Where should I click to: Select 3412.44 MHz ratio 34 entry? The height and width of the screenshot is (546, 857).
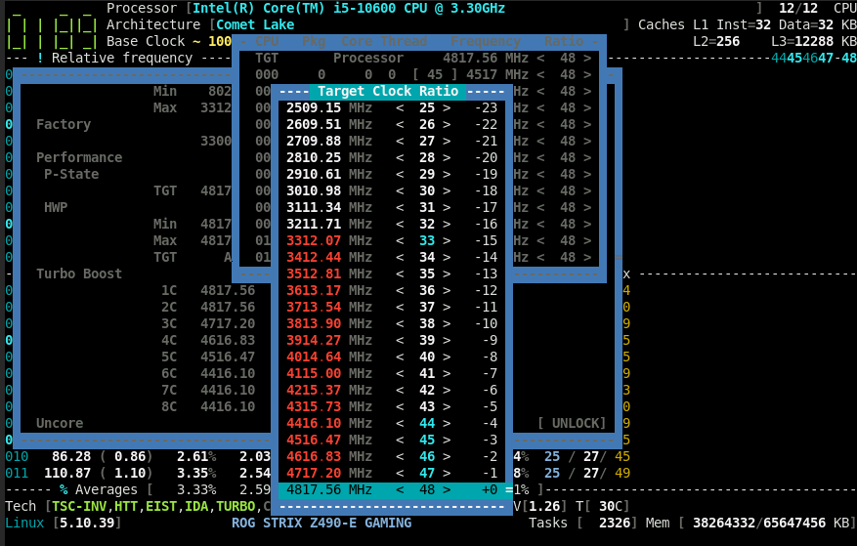[392, 257]
